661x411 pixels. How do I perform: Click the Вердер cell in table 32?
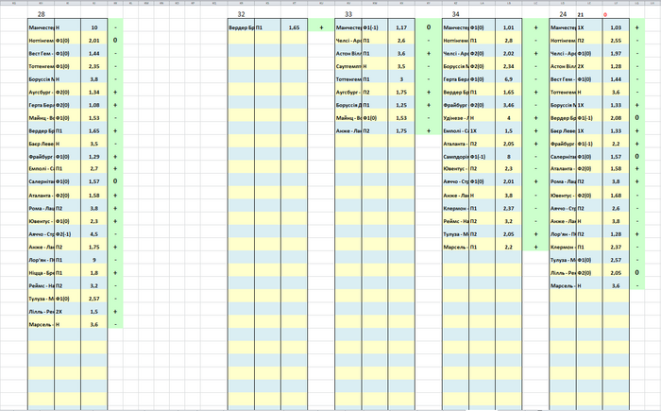click(241, 27)
